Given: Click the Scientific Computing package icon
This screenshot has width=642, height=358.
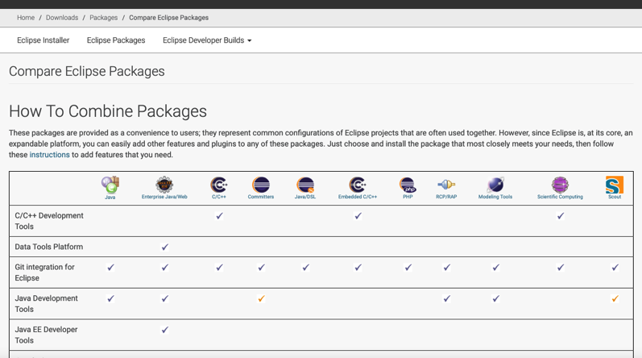Looking at the screenshot, I should pyautogui.click(x=560, y=185).
